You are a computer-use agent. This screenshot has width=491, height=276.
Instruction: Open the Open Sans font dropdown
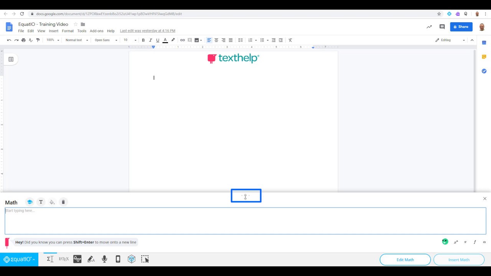(106, 40)
